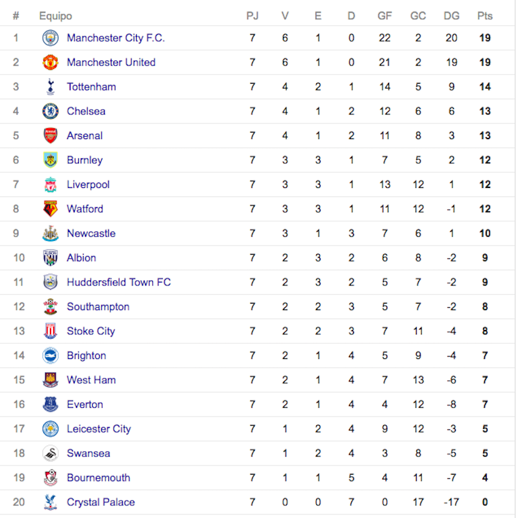Screen dimensions: 518x518
Task: Open the Southampton team link
Action: [x=98, y=307]
